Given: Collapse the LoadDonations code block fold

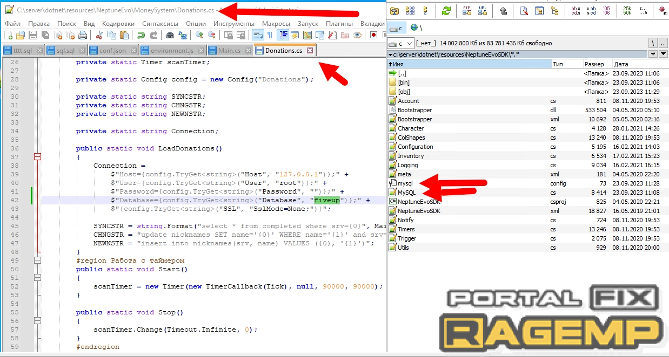Looking at the screenshot, I should 37,157.
